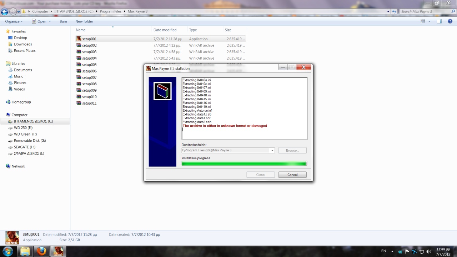Click the Network icon in sidebar
457x257 pixels.
pyautogui.click(x=8, y=166)
